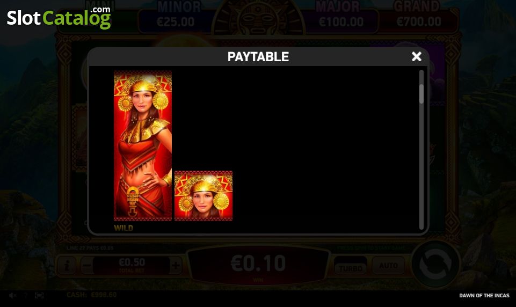
Task: Toggle the muted sound speaker icon
Action: point(12,295)
